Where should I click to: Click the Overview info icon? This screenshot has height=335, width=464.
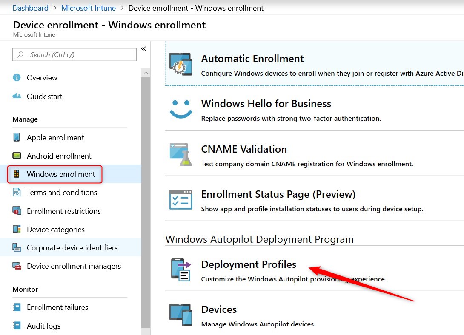[17, 77]
